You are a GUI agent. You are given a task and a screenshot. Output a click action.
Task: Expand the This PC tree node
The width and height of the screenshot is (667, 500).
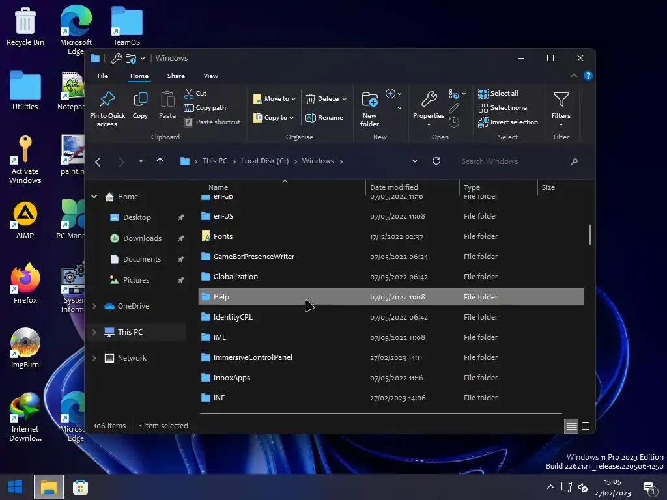(94, 332)
